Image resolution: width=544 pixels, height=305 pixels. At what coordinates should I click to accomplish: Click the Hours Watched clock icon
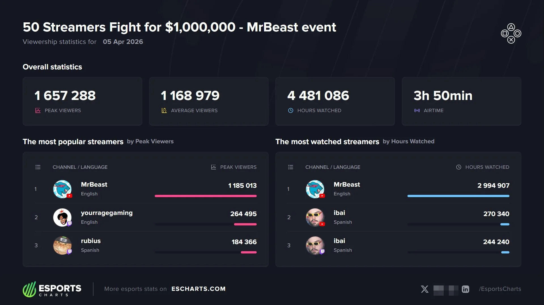(x=290, y=110)
